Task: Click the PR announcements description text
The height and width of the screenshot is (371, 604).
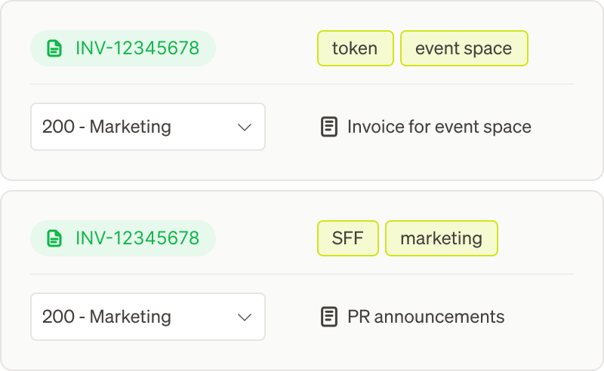Action: pos(426,317)
